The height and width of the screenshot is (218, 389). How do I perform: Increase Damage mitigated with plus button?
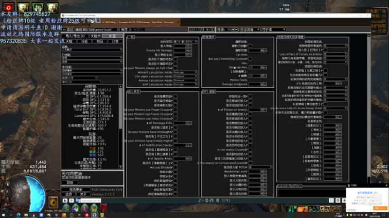pyautogui.click(x=262, y=84)
